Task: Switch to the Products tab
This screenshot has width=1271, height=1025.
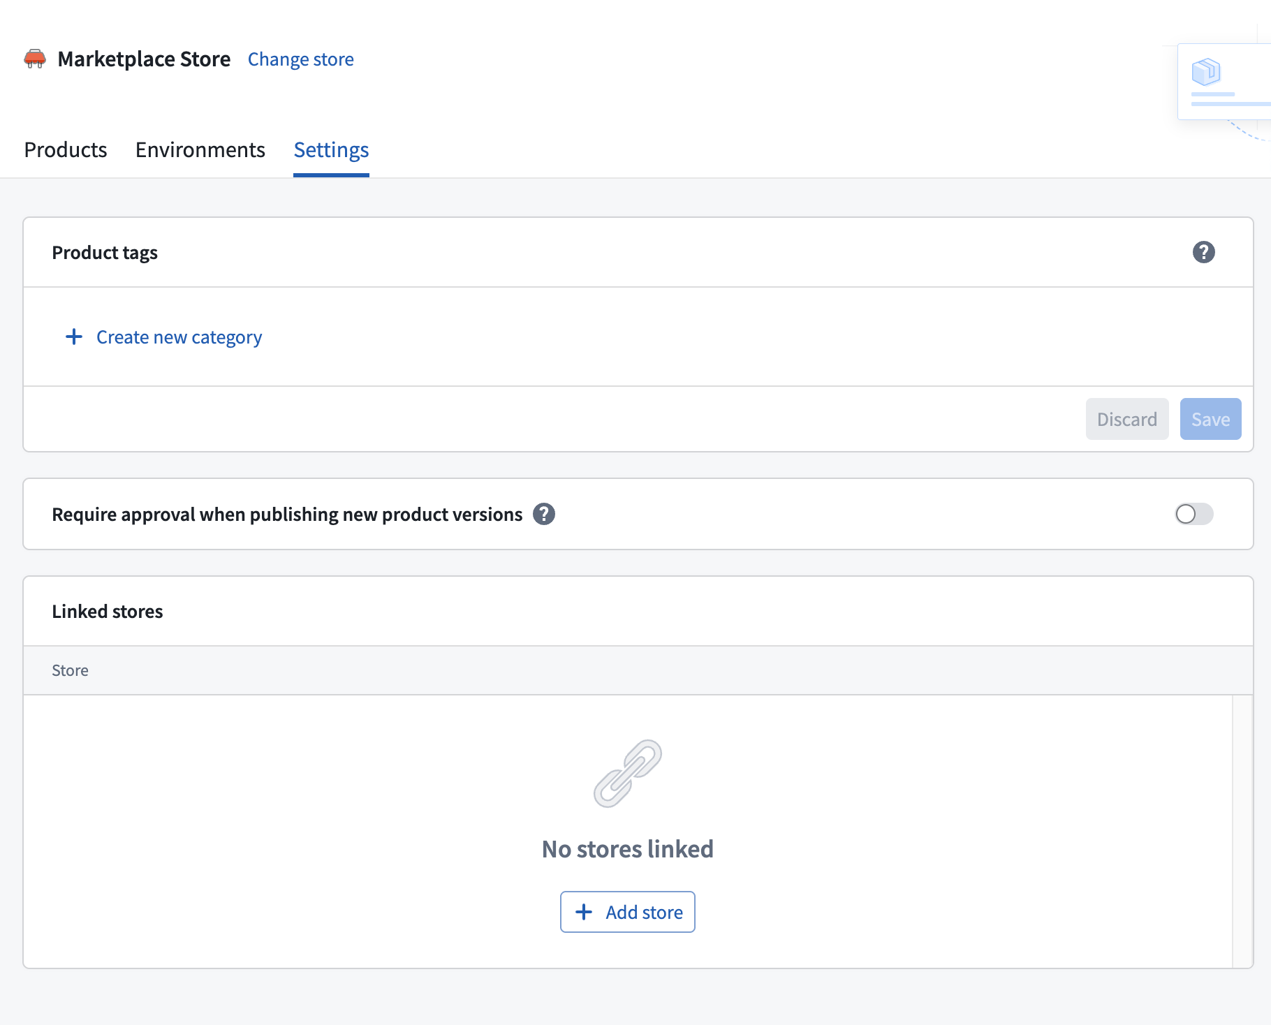Action: (65, 149)
